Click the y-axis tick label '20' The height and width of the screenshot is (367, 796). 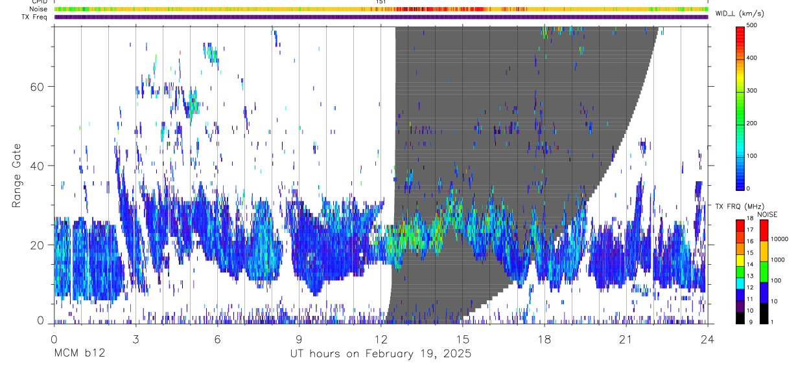click(38, 245)
